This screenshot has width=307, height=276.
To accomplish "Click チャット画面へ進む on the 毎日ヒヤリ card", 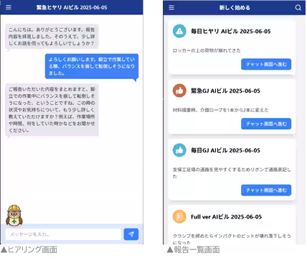I will tap(266, 64).
